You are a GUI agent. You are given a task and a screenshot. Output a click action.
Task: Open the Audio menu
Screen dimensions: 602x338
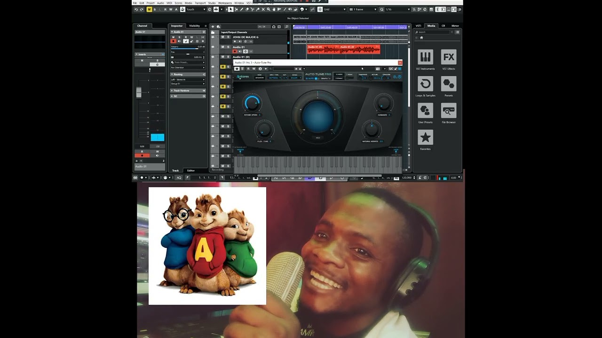coord(160,3)
